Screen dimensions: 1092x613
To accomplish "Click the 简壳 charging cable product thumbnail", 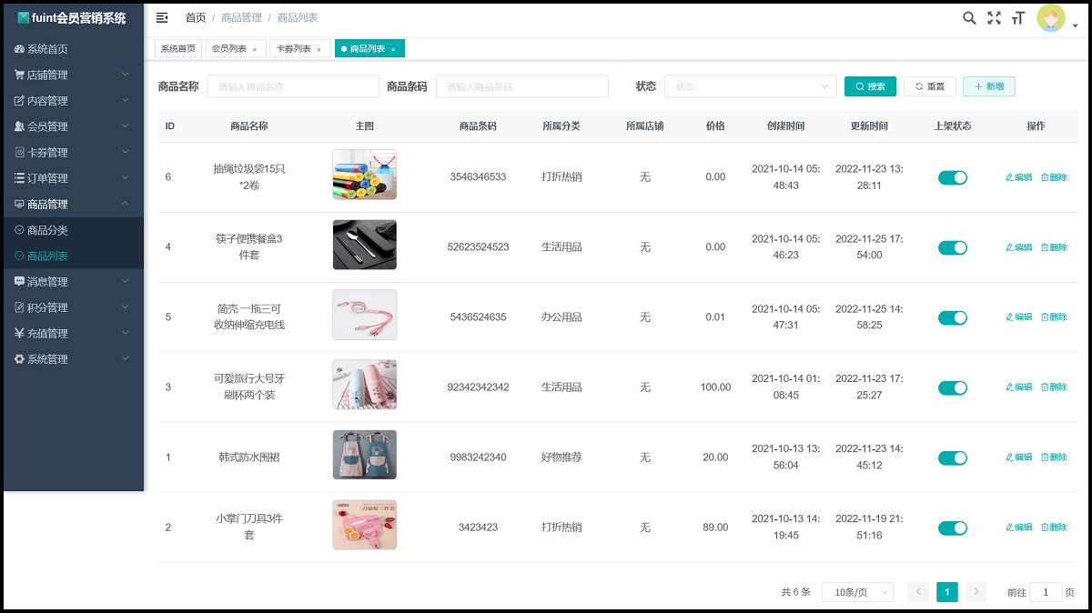I will click(x=364, y=315).
